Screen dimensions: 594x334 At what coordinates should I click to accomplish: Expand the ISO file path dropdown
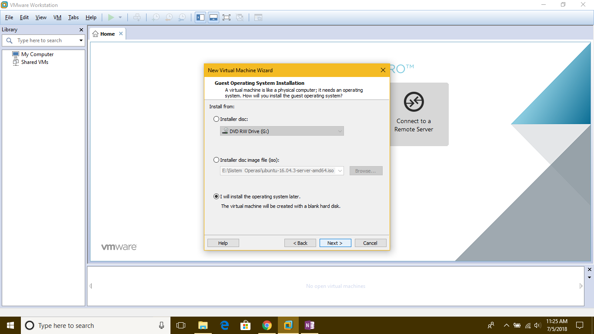coord(339,170)
